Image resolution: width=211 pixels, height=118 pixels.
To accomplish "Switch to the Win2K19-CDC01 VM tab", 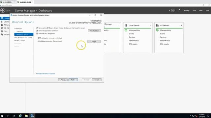I will [x=25, y=2].
